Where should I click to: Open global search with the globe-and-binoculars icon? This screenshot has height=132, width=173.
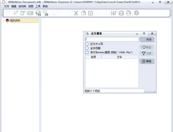[x=38, y=13]
